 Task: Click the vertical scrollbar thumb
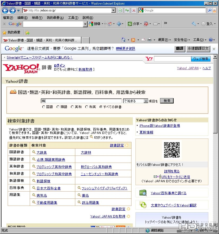click(215, 96)
